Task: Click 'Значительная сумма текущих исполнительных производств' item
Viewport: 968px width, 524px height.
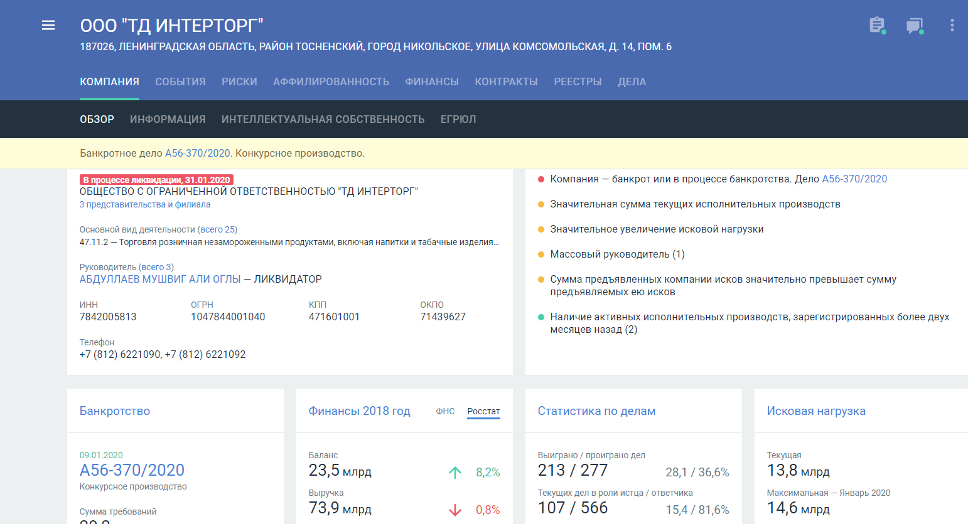Action: click(x=695, y=204)
